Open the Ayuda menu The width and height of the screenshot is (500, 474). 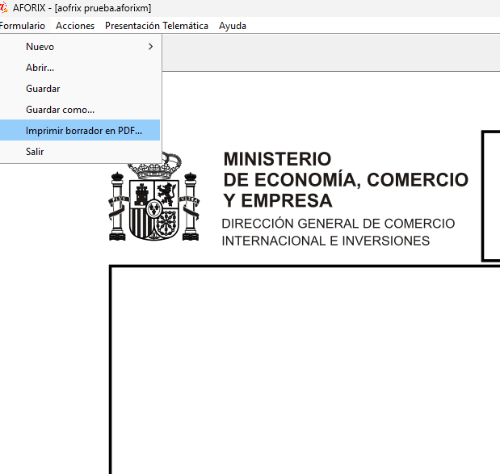click(x=233, y=26)
